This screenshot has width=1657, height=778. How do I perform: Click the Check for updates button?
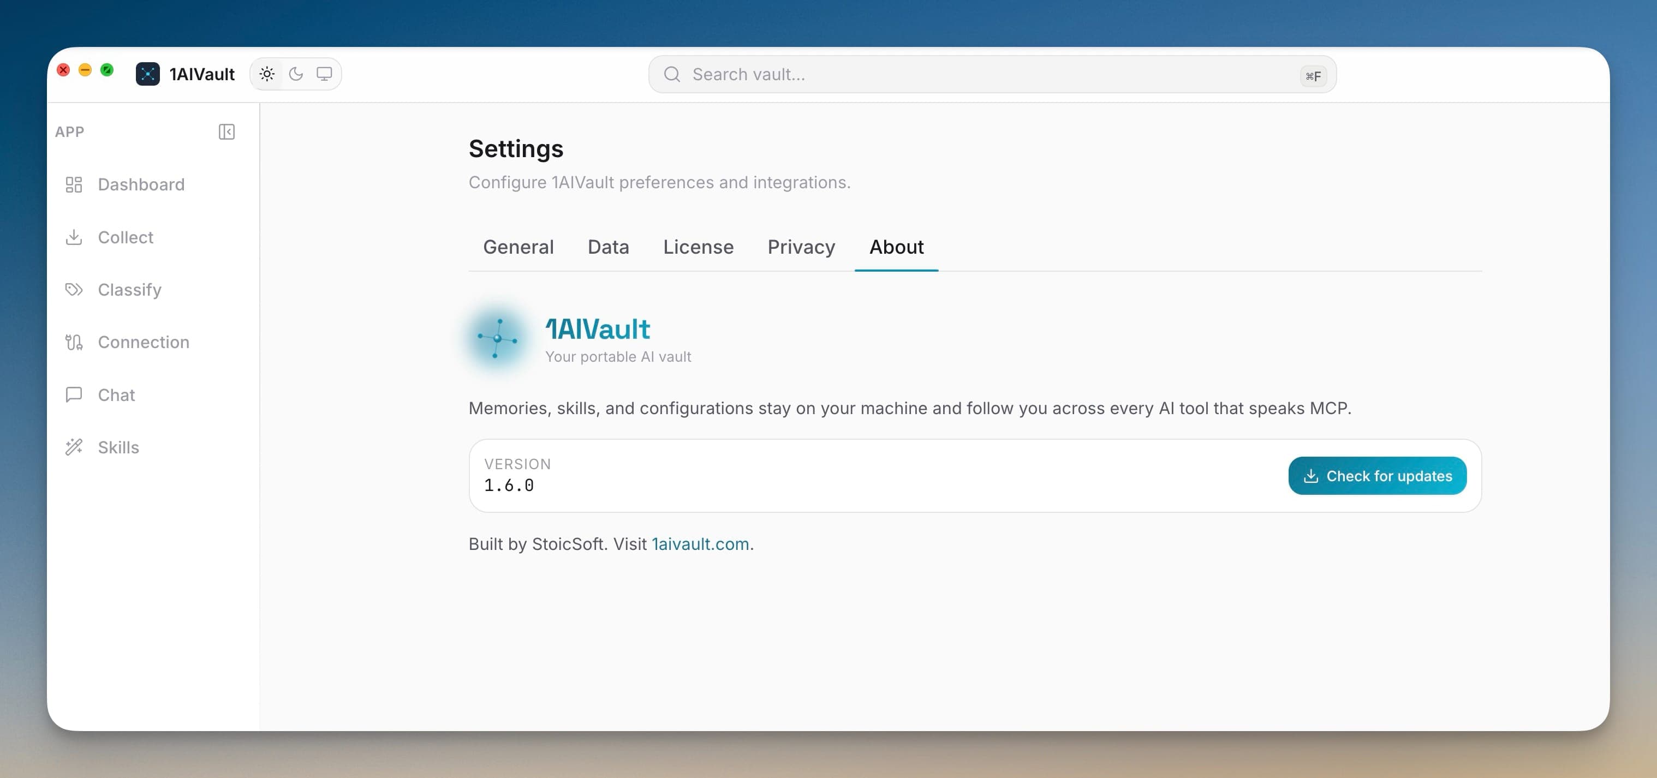tap(1377, 476)
